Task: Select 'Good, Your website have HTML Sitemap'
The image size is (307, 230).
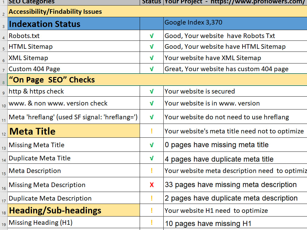Action: coord(235,46)
